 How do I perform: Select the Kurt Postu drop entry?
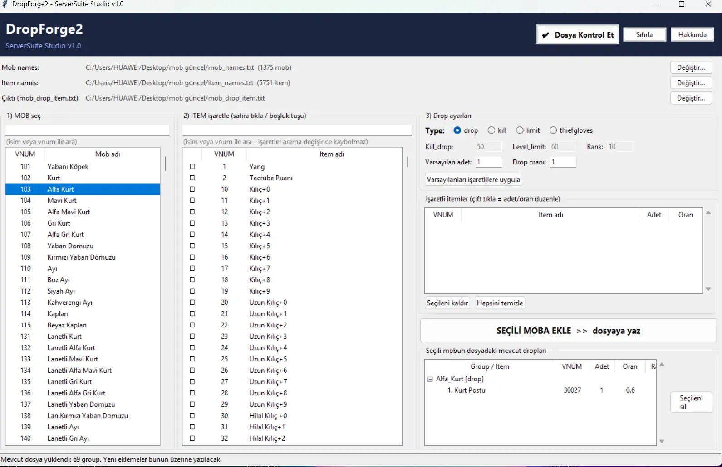pos(540,390)
